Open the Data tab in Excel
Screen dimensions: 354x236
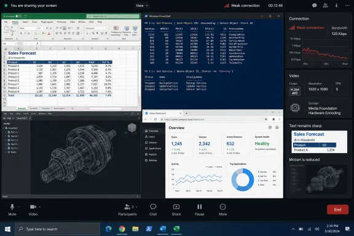coord(73,22)
